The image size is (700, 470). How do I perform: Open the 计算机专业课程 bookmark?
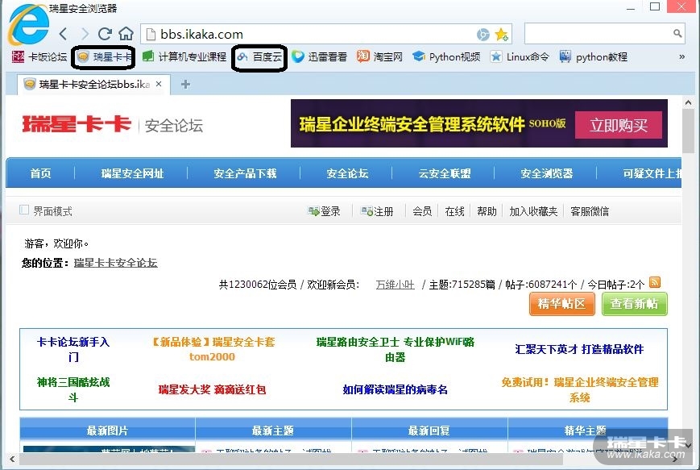point(184,56)
